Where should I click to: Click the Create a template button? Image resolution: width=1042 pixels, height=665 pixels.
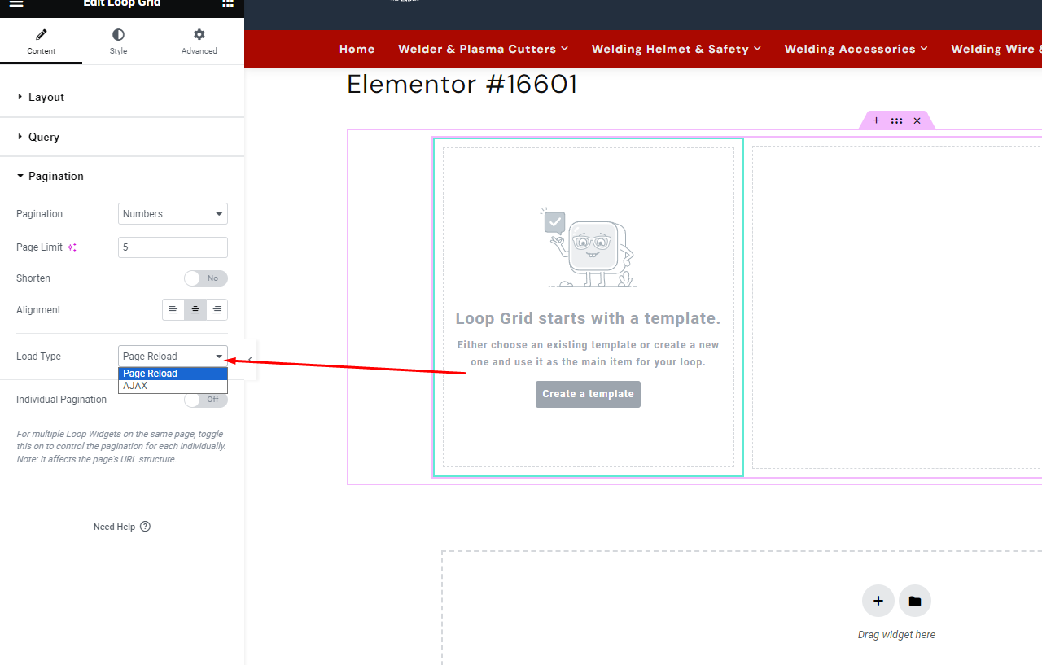tap(588, 394)
